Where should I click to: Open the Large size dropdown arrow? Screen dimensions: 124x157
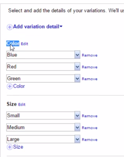(x=77, y=139)
